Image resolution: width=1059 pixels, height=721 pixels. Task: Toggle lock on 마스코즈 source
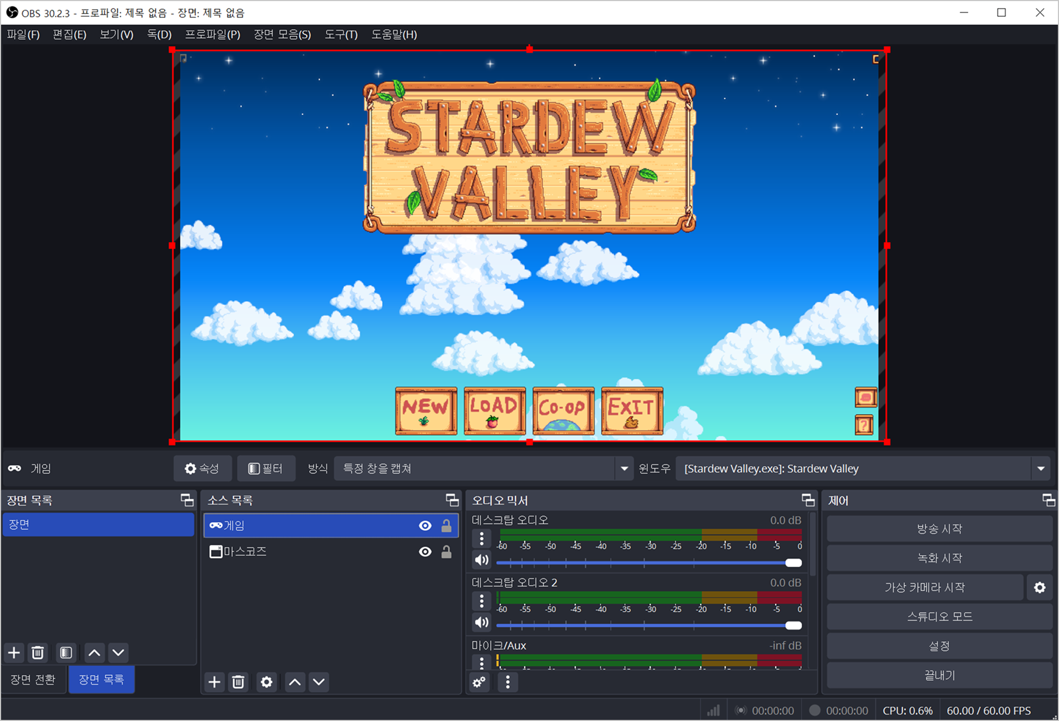[x=446, y=551]
